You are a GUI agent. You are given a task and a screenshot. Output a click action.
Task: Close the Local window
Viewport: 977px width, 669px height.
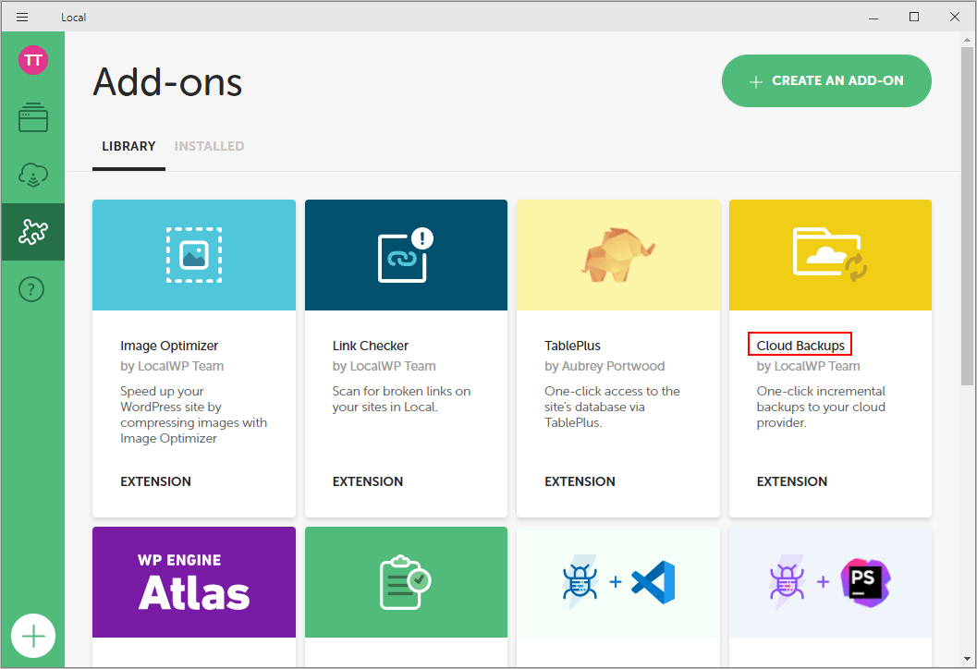coord(955,17)
